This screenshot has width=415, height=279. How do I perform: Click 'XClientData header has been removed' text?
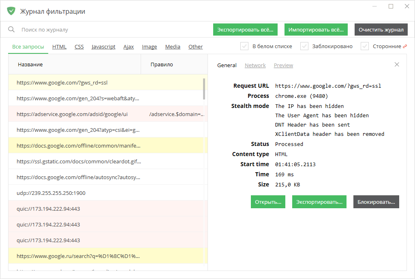click(x=330, y=134)
